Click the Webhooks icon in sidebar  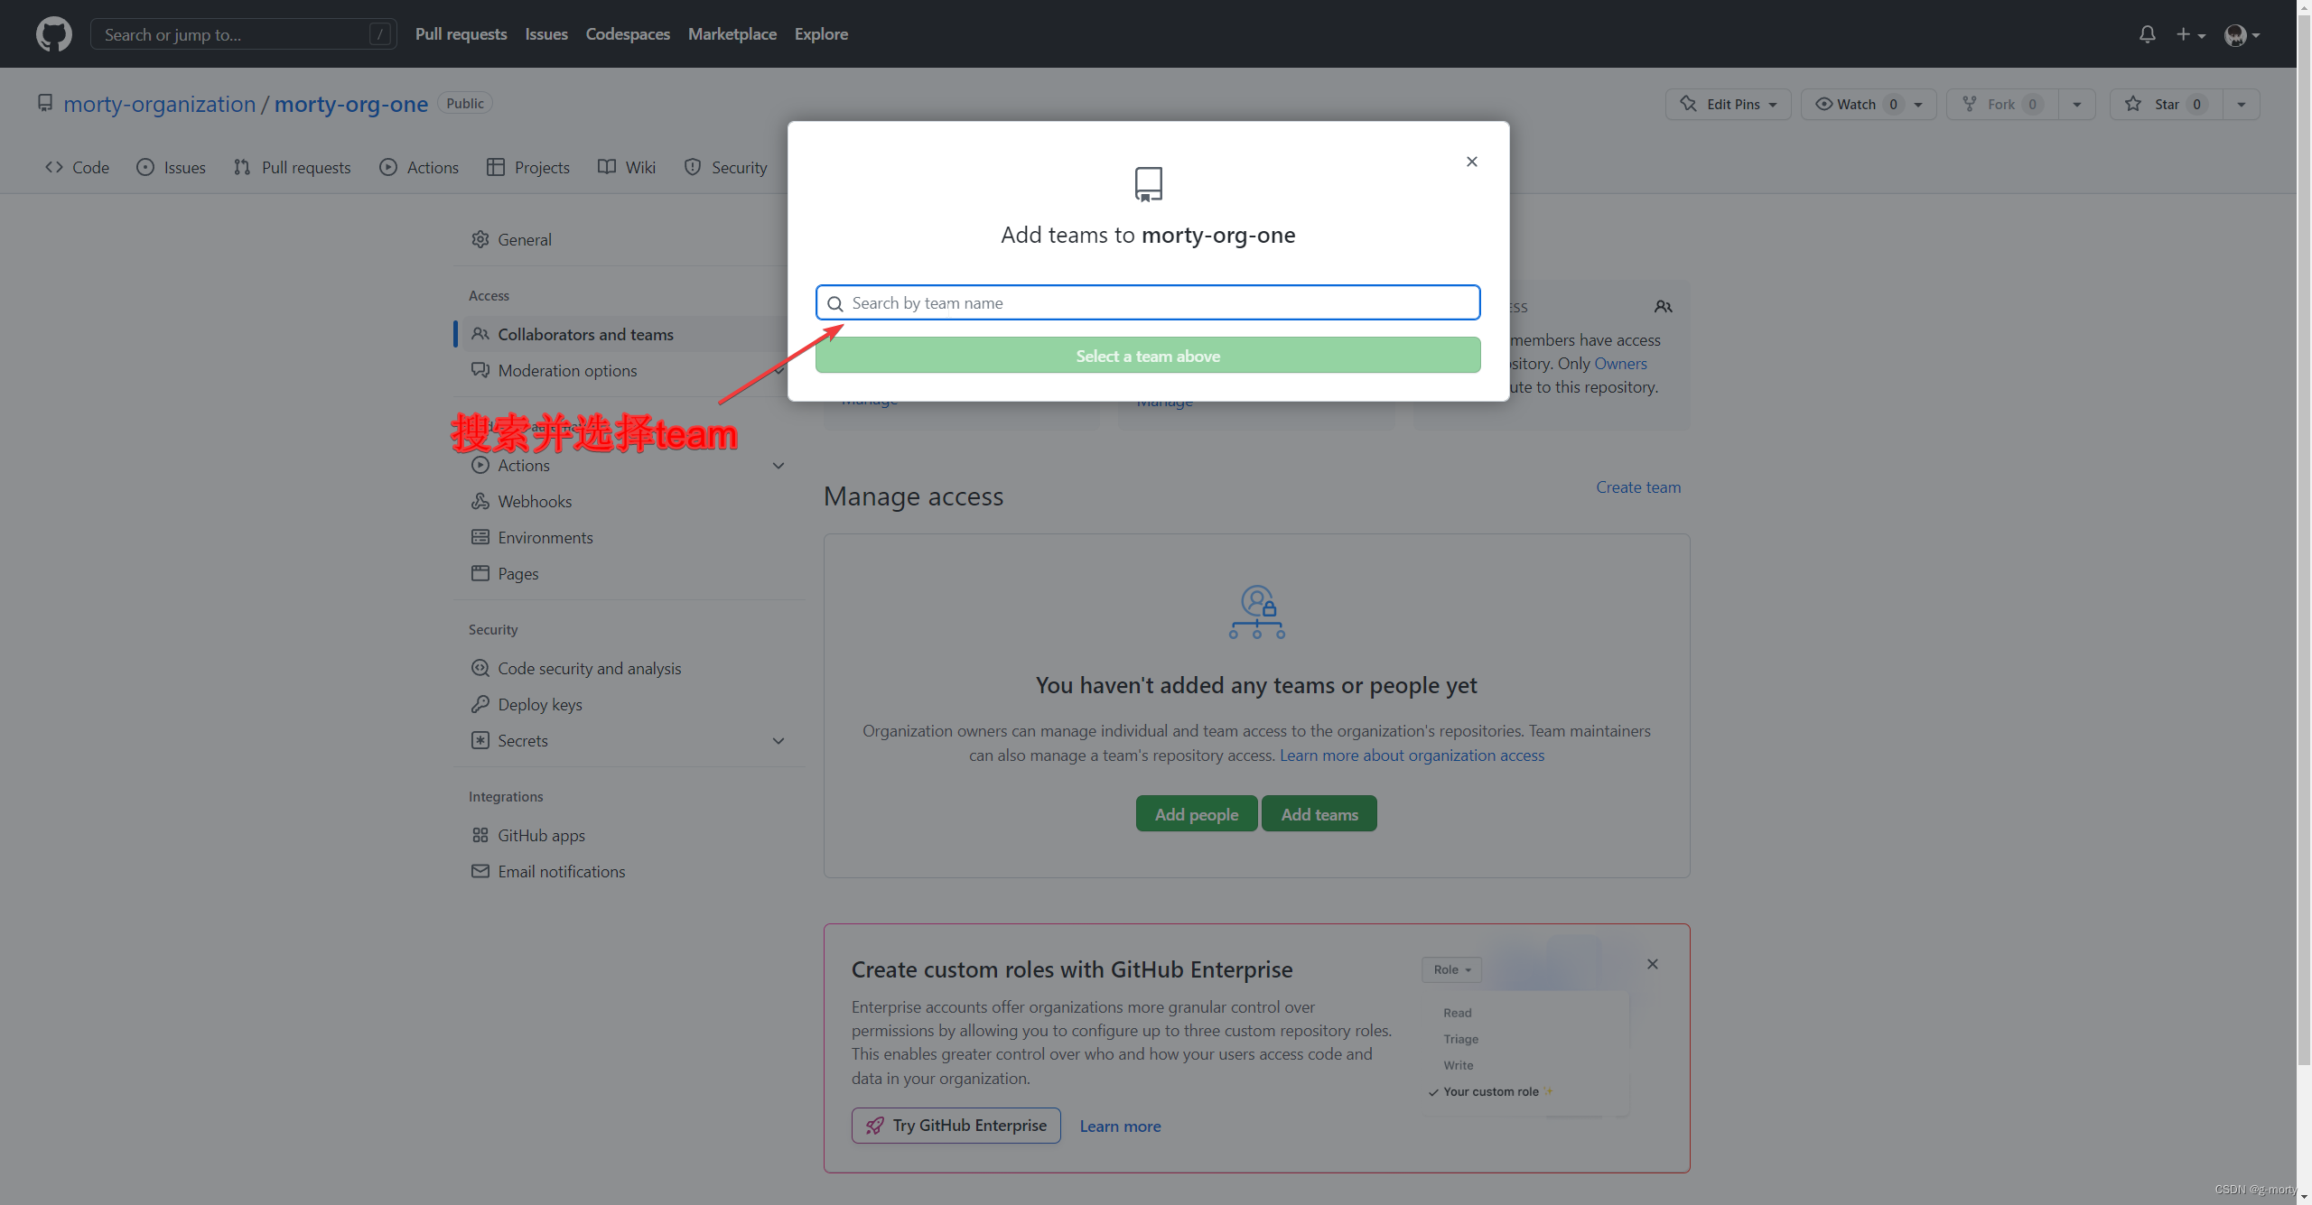[480, 501]
